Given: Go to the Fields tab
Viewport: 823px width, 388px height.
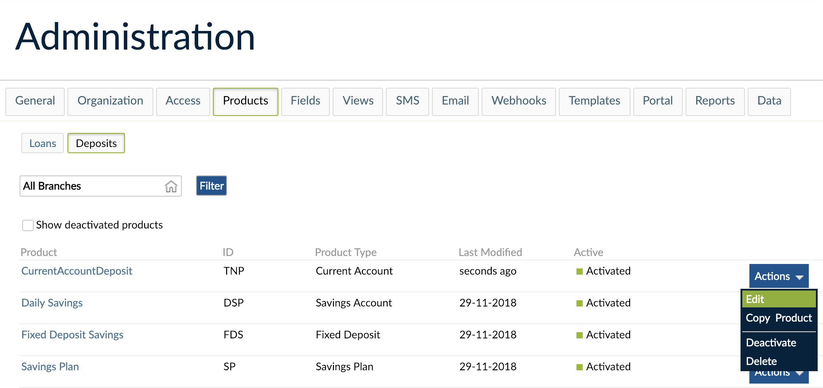Looking at the screenshot, I should pos(306,101).
